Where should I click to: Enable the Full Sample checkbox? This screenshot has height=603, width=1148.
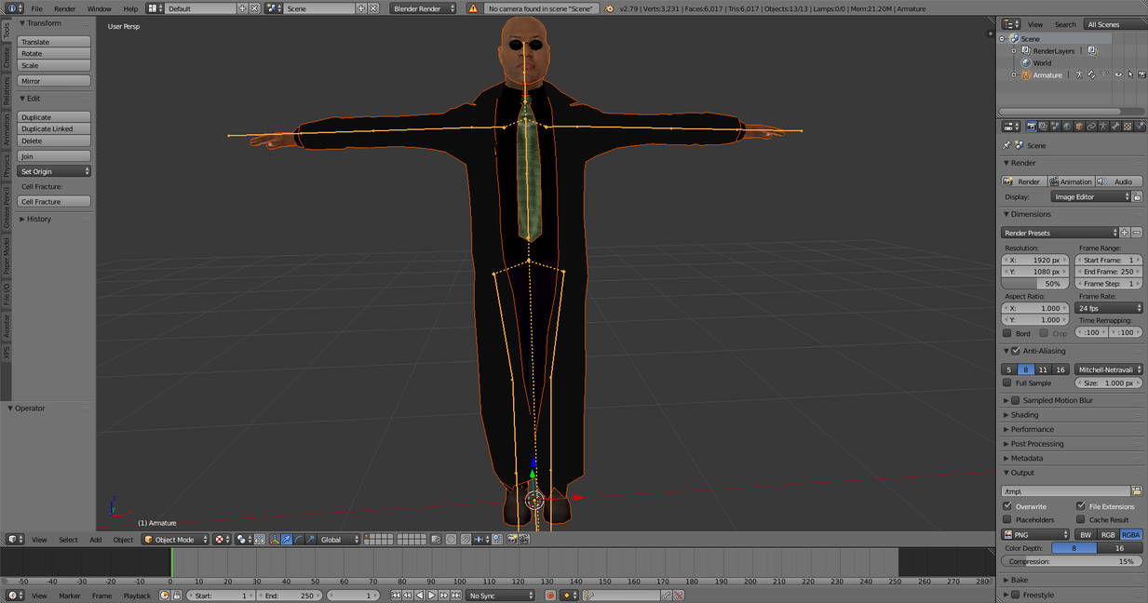1007,382
